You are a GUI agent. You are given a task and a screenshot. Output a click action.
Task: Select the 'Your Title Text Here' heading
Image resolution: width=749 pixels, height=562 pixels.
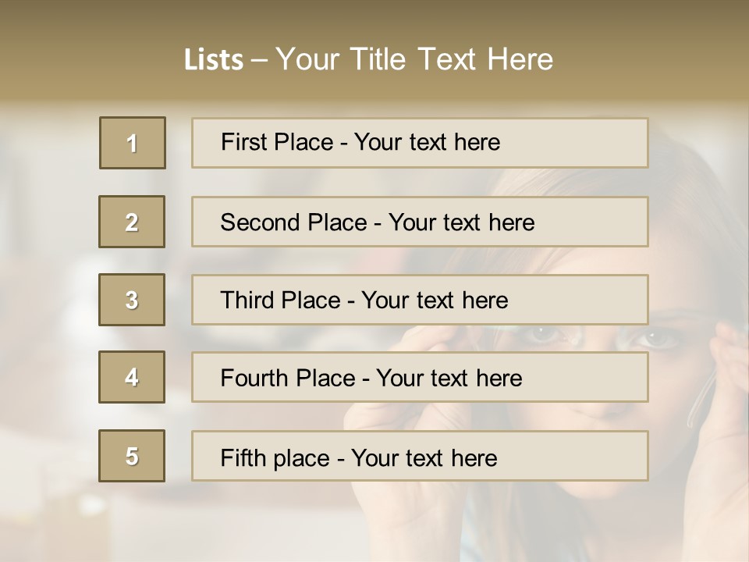pos(414,59)
